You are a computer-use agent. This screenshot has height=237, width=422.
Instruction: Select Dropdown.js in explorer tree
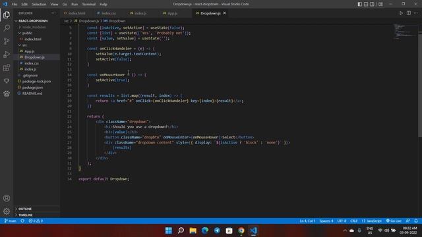coord(34,57)
